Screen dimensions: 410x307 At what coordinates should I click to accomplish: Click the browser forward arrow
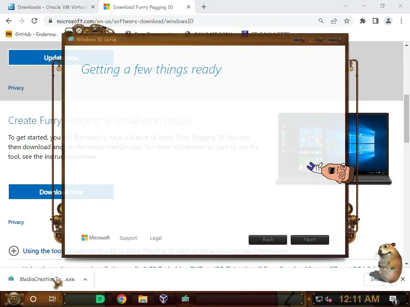click(x=22, y=21)
